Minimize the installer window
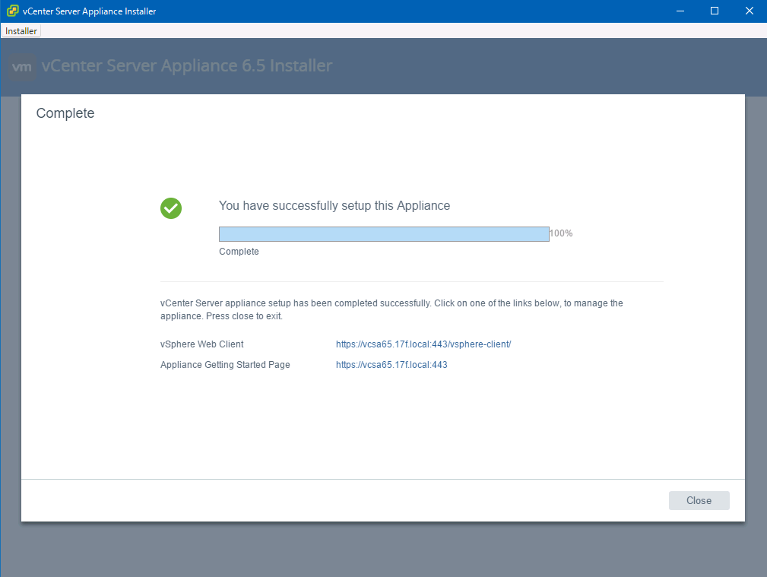 (680, 11)
